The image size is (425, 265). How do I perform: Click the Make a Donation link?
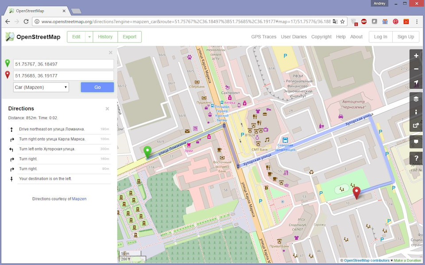(407, 261)
